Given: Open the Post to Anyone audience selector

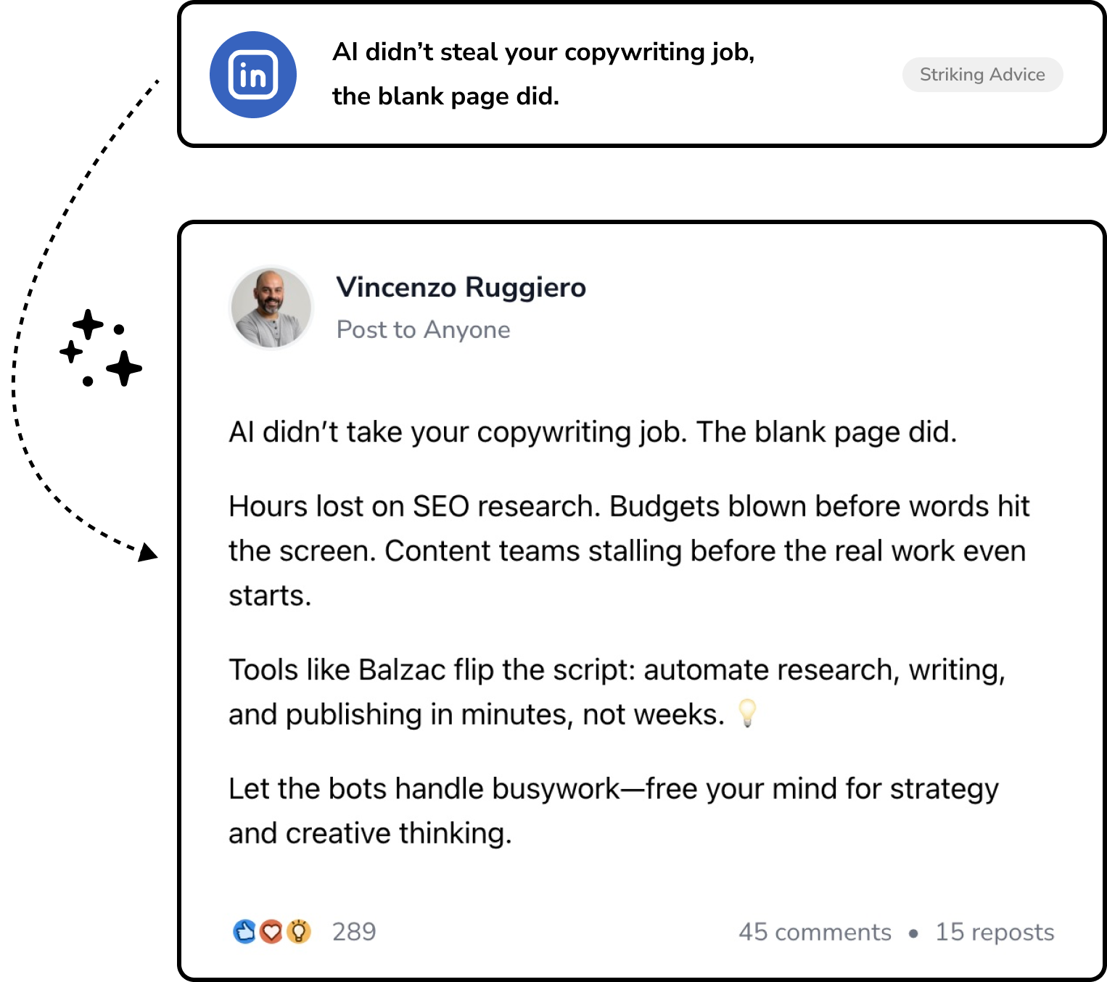Looking at the screenshot, I should click(x=423, y=330).
